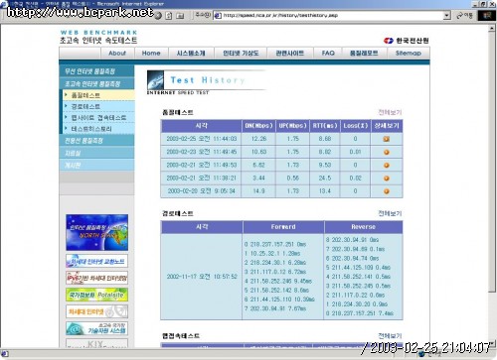
Task: Expand 무선 인터넷 품질측정 sidebar section
Action: tap(96, 71)
